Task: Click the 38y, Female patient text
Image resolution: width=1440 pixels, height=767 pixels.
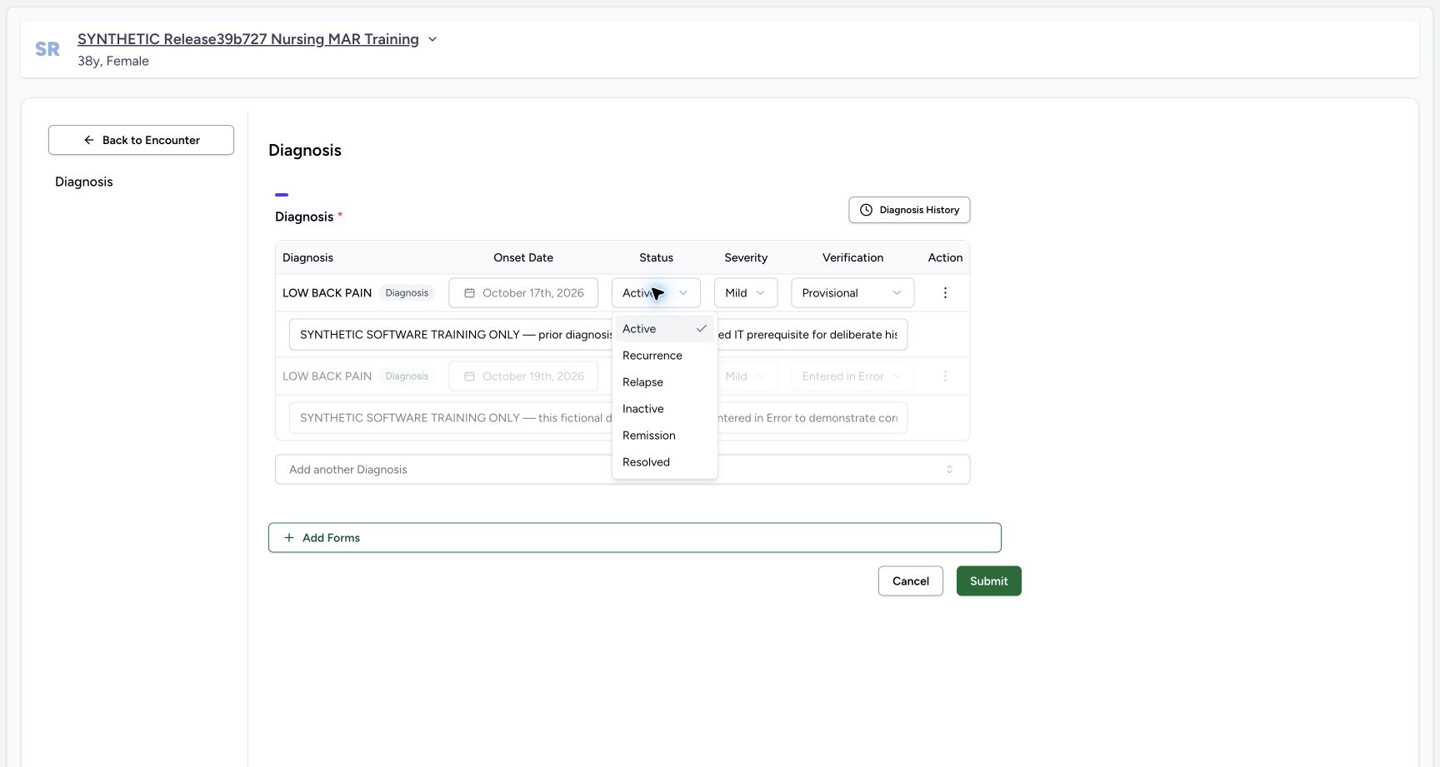Action: 113,61
